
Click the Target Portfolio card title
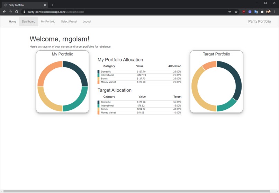tap(216, 54)
